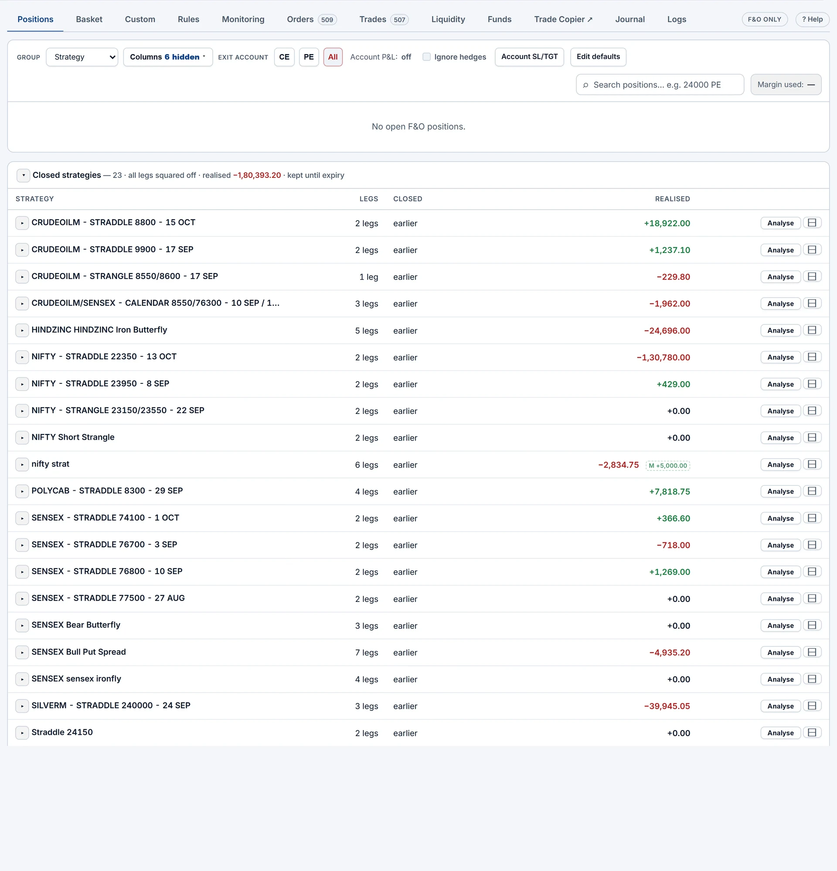Focus the Search positions input field
This screenshot has width=837, height=871.
[660, 85]
